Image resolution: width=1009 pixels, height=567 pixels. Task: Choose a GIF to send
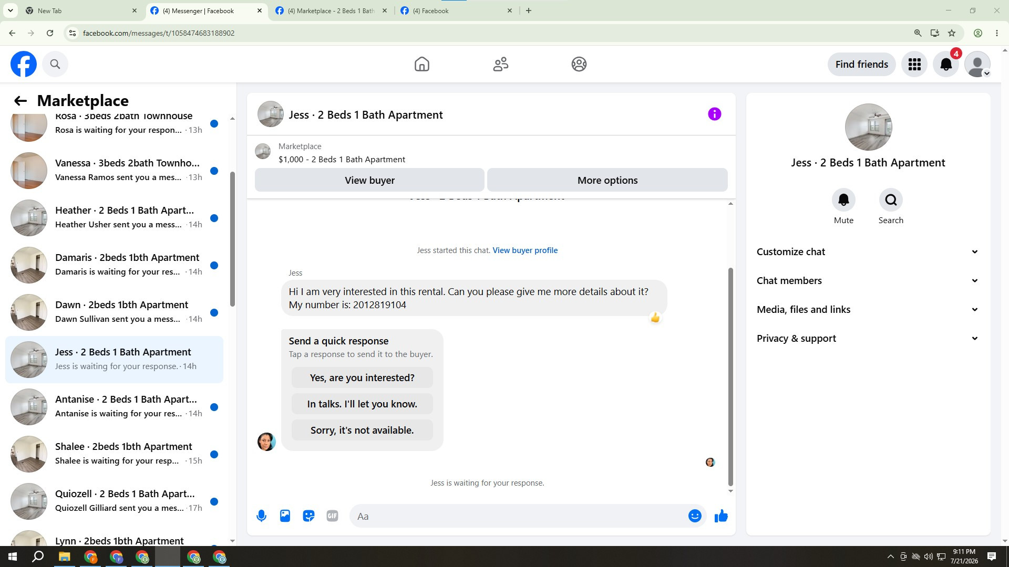tap(332, 516)
